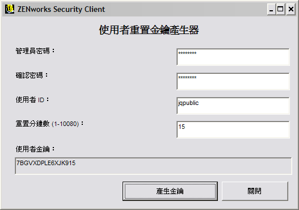
Task: Minimize the ZENworks Security Client window
Action: click(271, 9)
